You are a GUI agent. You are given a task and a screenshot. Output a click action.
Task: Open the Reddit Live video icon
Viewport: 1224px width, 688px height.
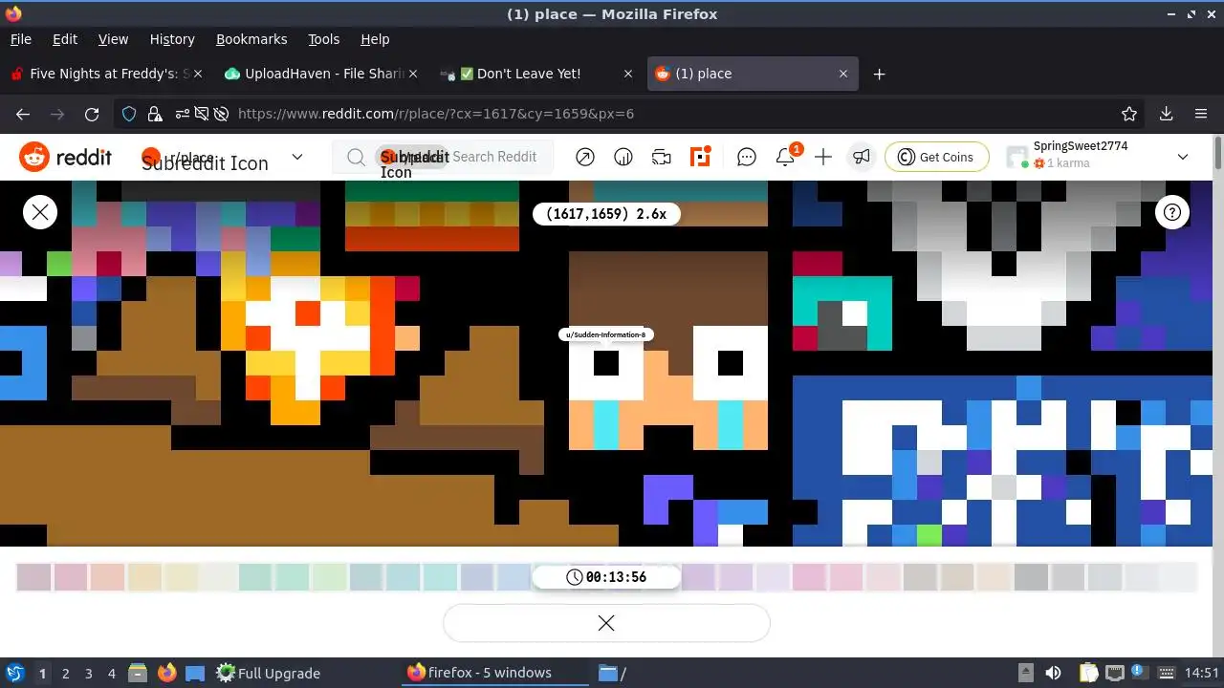coord(662,157)
